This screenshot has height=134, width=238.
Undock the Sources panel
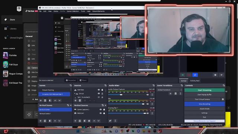tap(106, 86)
